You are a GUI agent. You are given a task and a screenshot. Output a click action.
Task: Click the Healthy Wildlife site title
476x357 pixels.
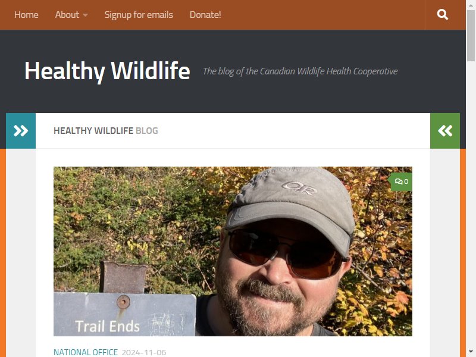(107, 71)
